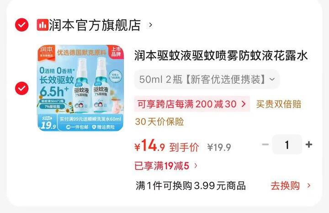This screenshot has width=329, height=213.
Task: Decrease quantity with the minus button
Action: [x=265, y=144]
